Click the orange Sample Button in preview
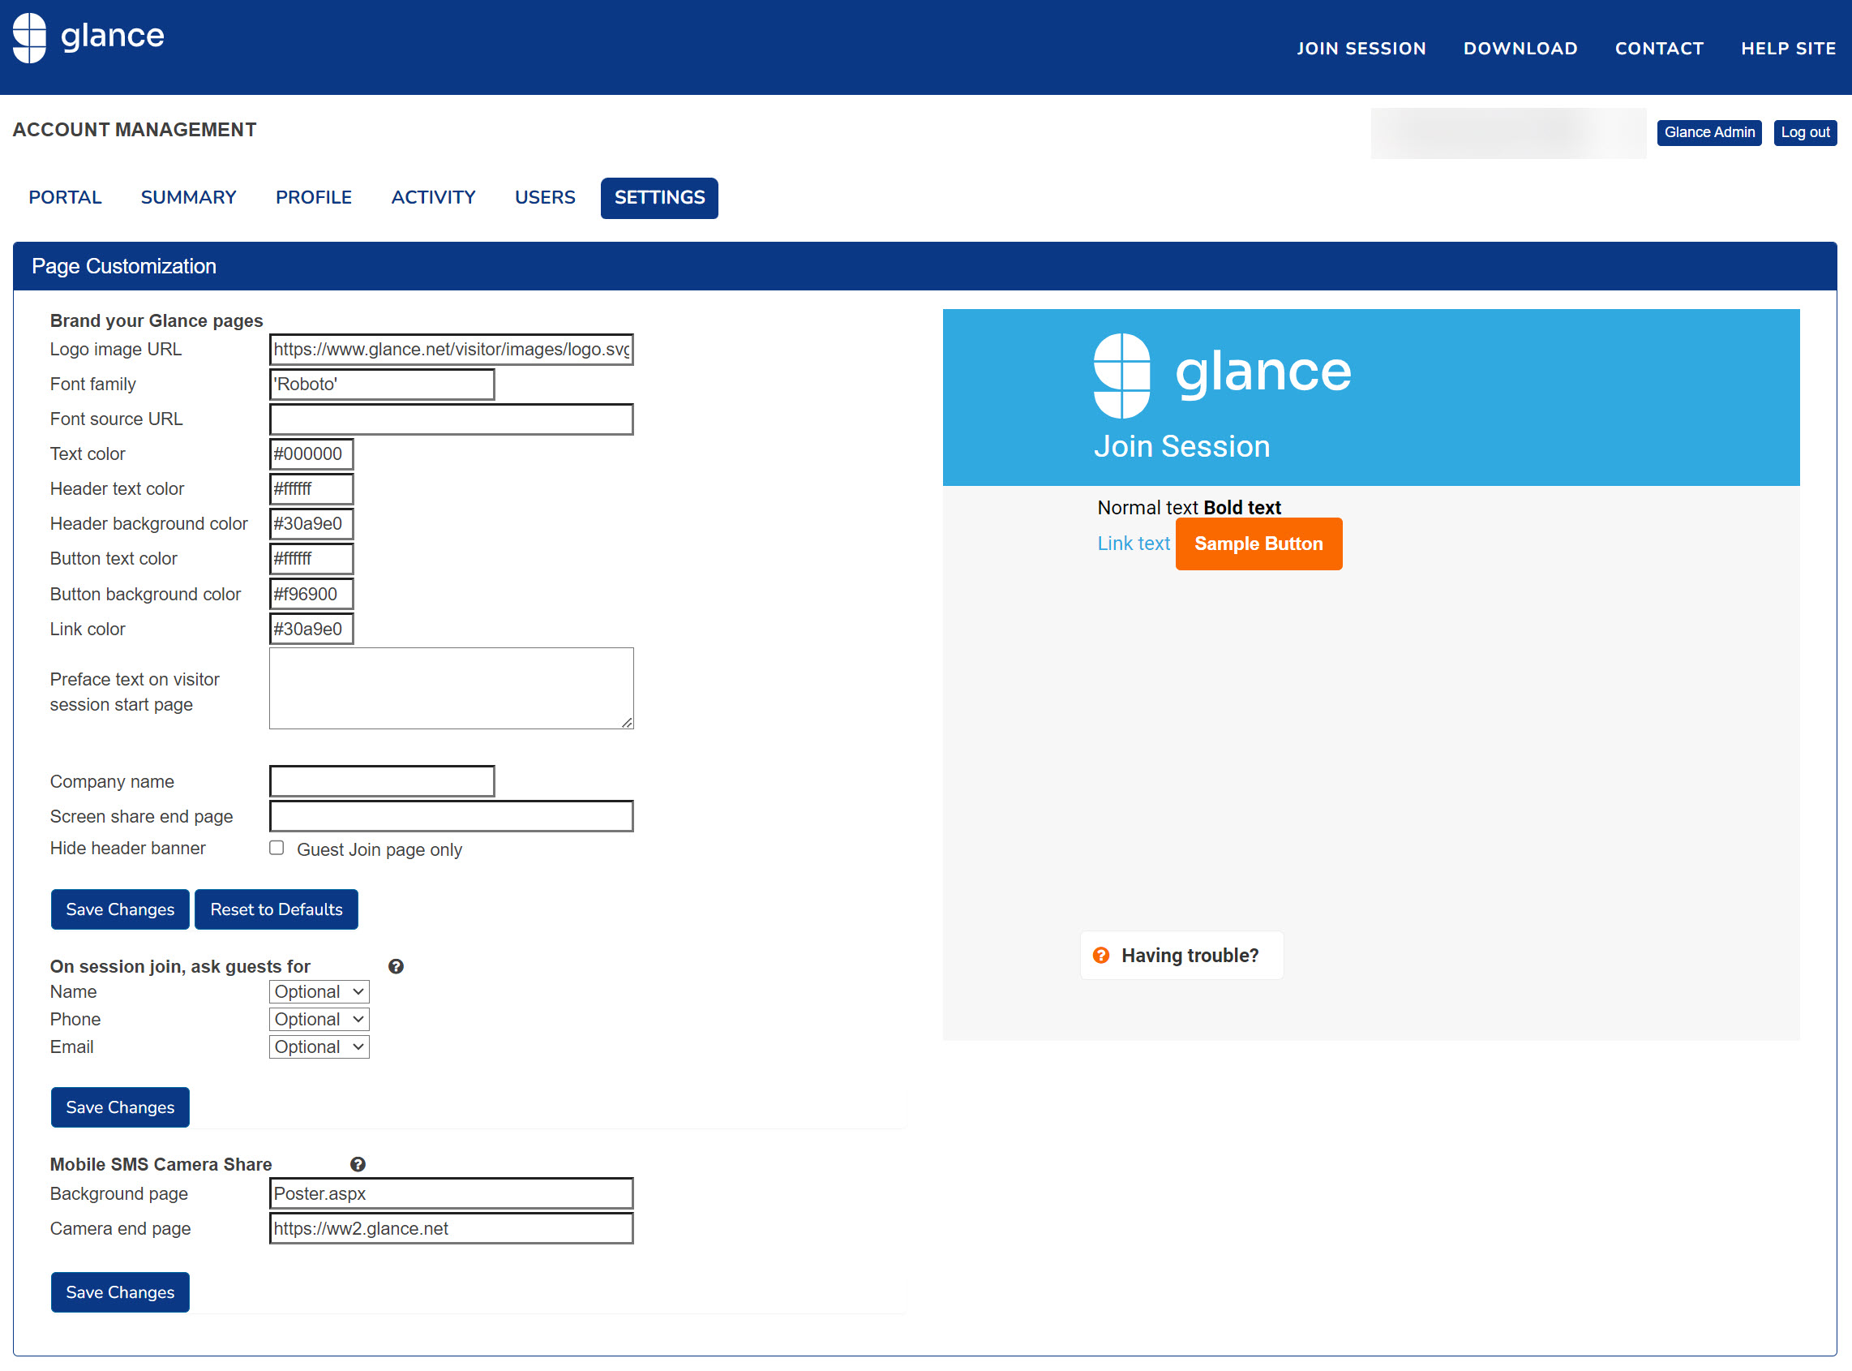1852x1371 pixels. coord(1258,544)
